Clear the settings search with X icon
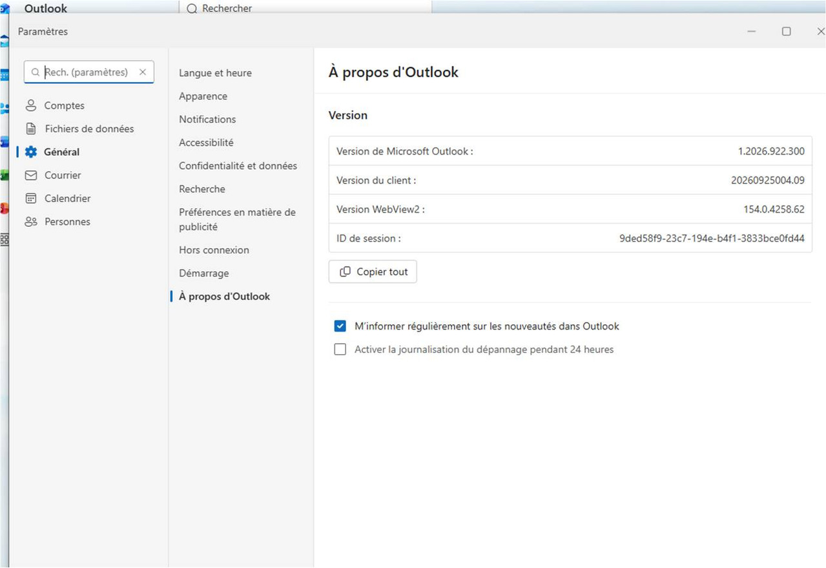 [143, 72]
